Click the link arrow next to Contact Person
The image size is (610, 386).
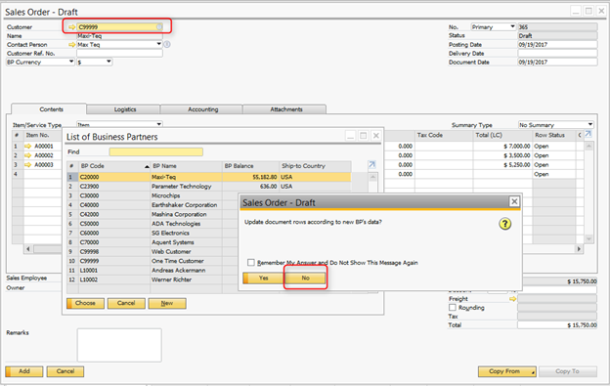click(72, 45)
